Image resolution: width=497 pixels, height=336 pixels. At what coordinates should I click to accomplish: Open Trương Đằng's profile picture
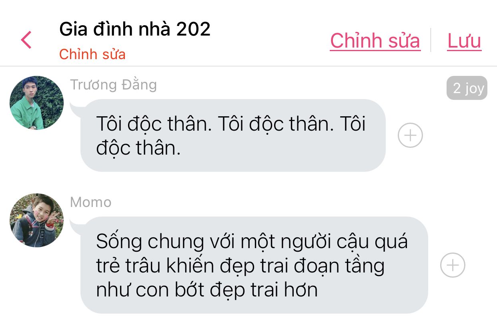36,103
